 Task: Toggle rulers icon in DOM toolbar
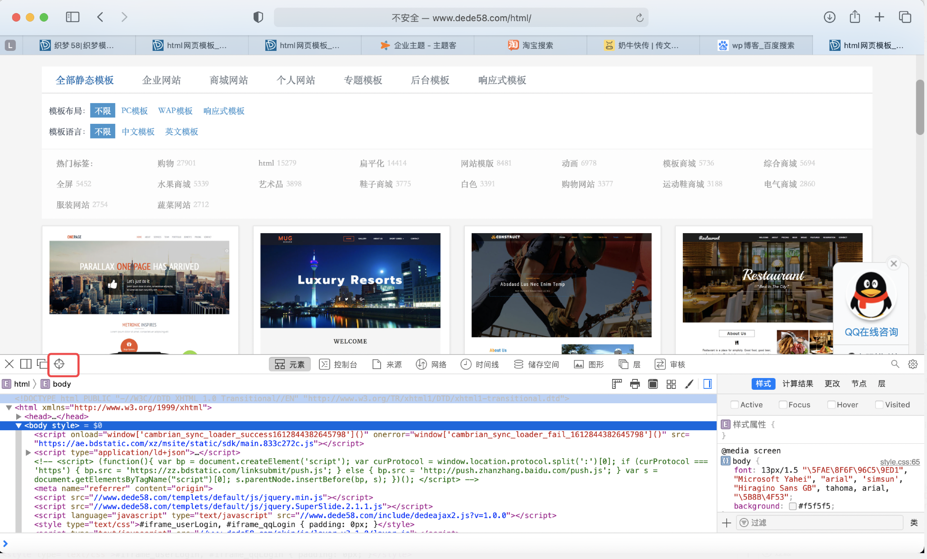pyautogui.click(x=617, y=384)
